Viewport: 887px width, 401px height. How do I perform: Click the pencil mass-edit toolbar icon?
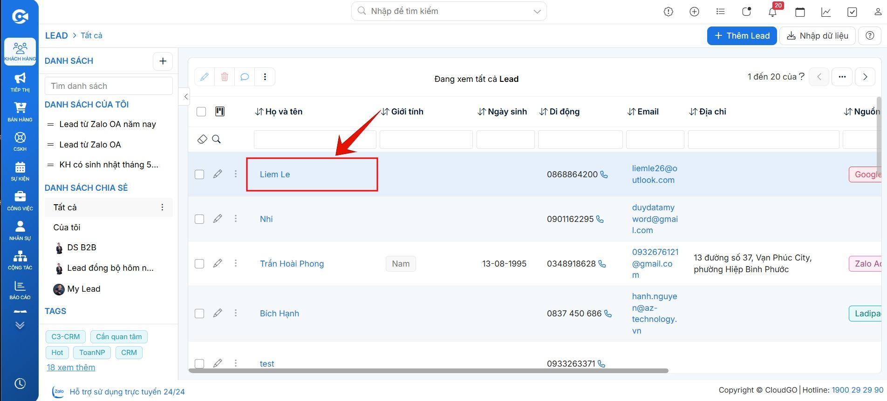pyautogui.click(x=205, y=77)
